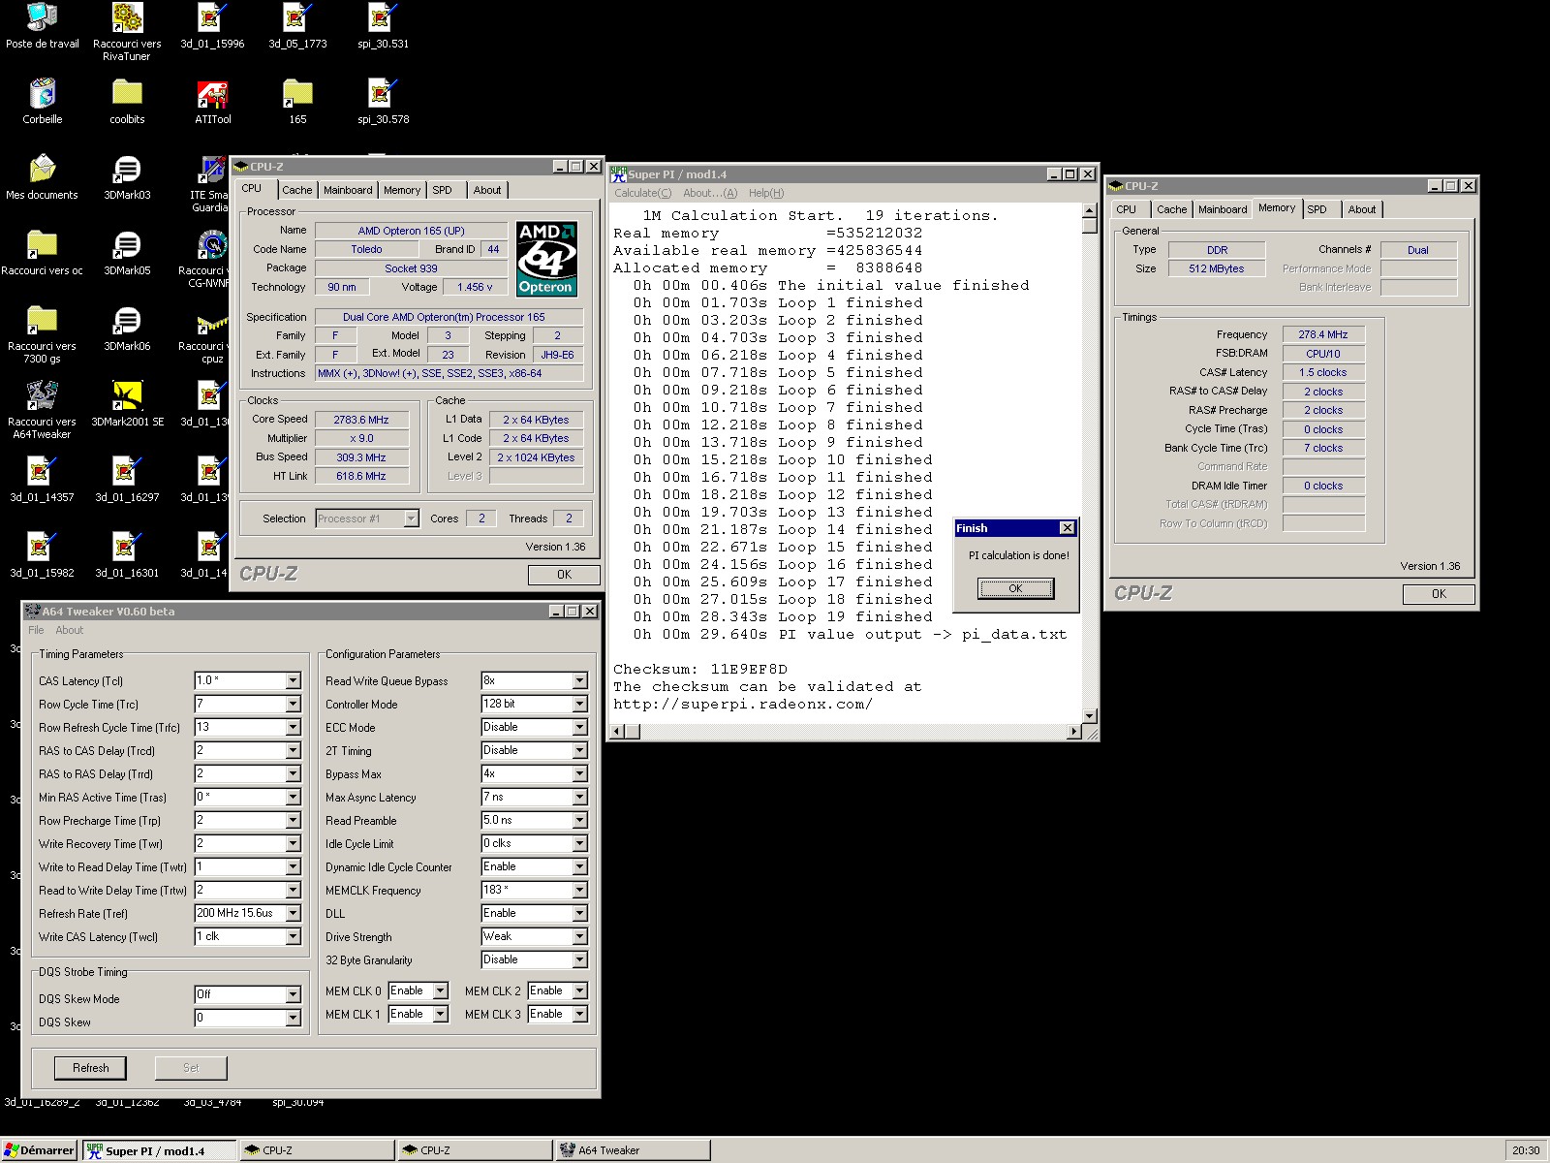Viewport: 1550px width, 1163px height.
Task: Expand the Read Write Queue Bypass dropdown
Action: [579, 681]
